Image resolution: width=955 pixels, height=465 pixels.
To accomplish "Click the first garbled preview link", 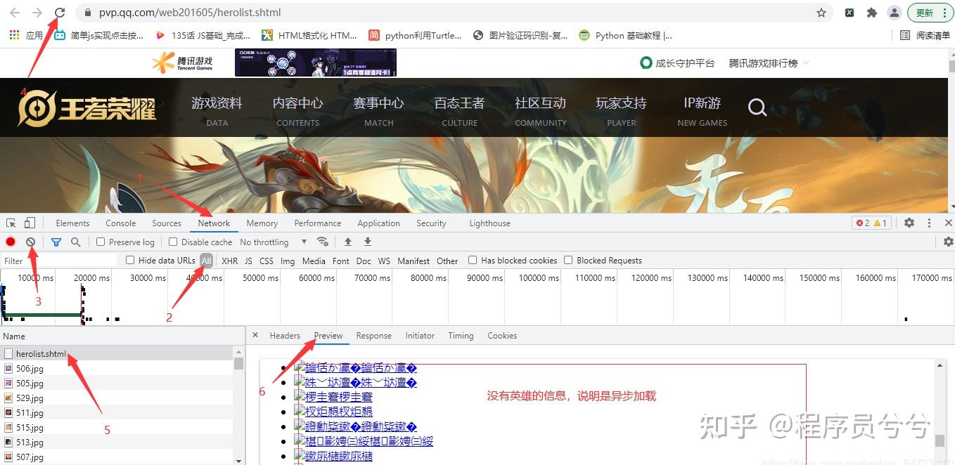I will click(355, 367).
